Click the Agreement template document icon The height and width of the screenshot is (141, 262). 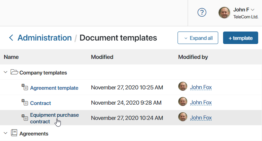[x=25, y=87]
